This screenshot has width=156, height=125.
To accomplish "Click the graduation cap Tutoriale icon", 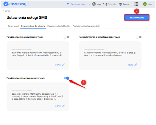I will coord(105,4).
